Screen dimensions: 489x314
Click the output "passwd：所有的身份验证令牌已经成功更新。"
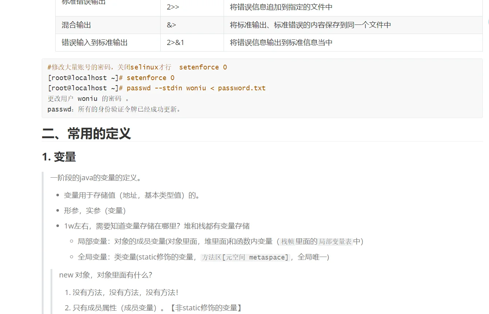click(114, 109)
